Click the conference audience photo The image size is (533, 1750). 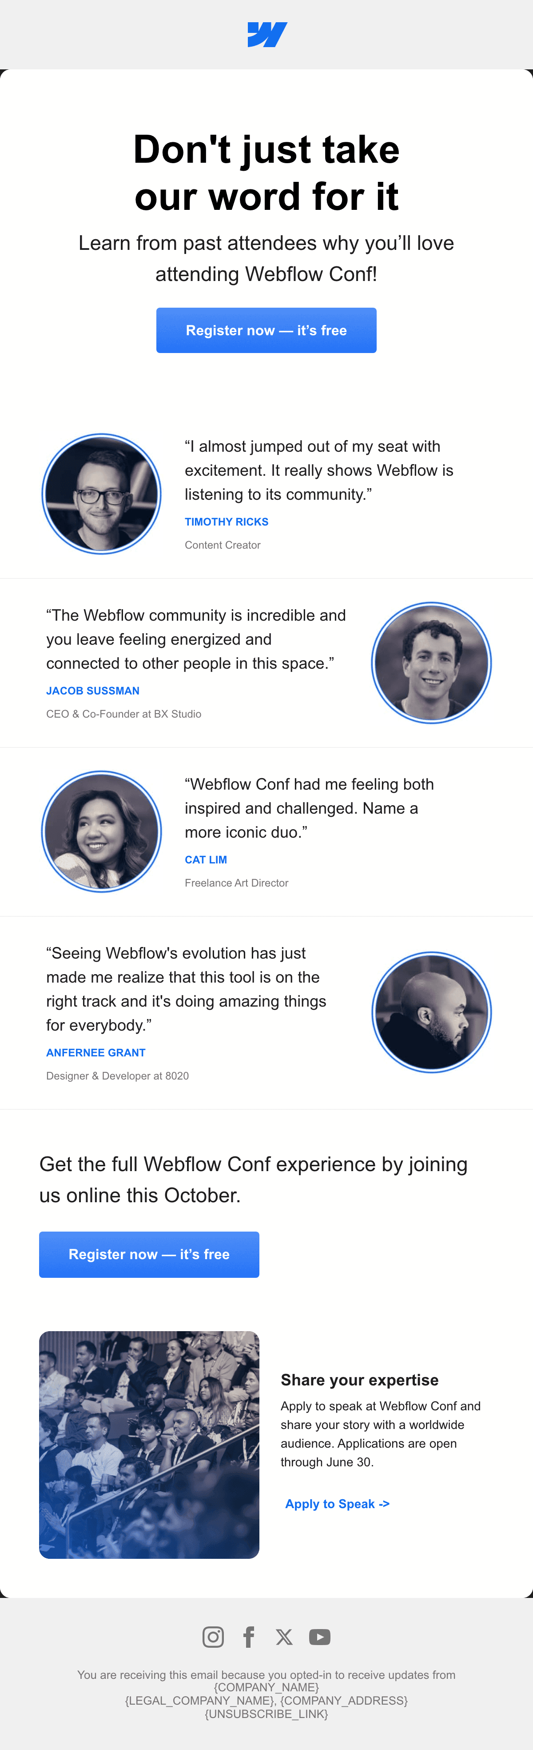[149, 1444]
